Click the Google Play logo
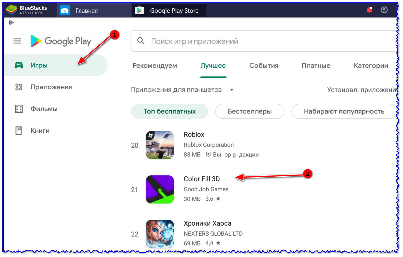 click(61, 41)
